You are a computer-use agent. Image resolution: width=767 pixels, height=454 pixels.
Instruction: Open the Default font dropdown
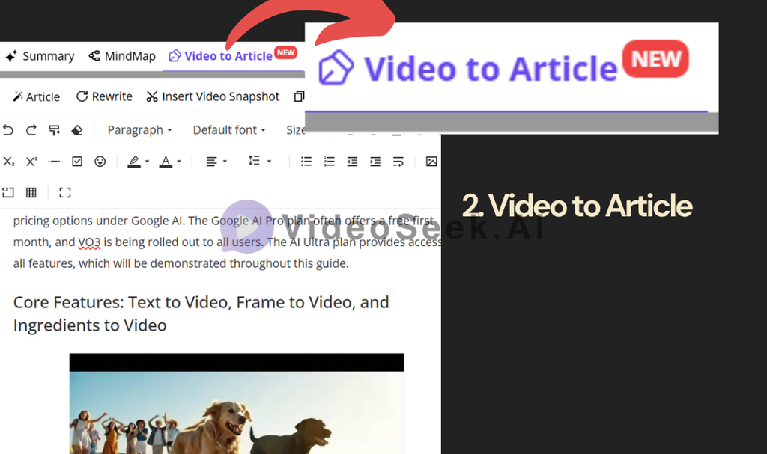(x=229, y=130)
